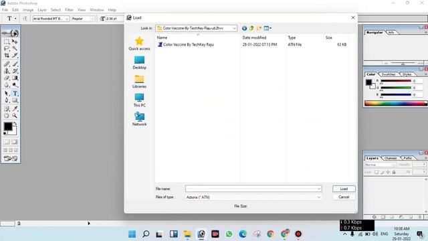Select the Gradient tool
The image size is (428, 241).
[x=15, y=78]
